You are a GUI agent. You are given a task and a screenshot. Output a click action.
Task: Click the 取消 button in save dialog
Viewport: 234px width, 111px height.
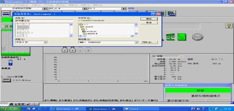point(149,22)
